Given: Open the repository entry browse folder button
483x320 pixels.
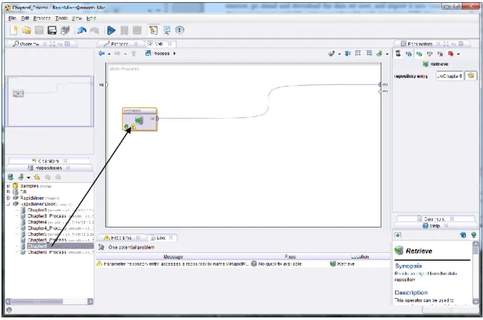Looking at the screenshot, I should point(471,76).
